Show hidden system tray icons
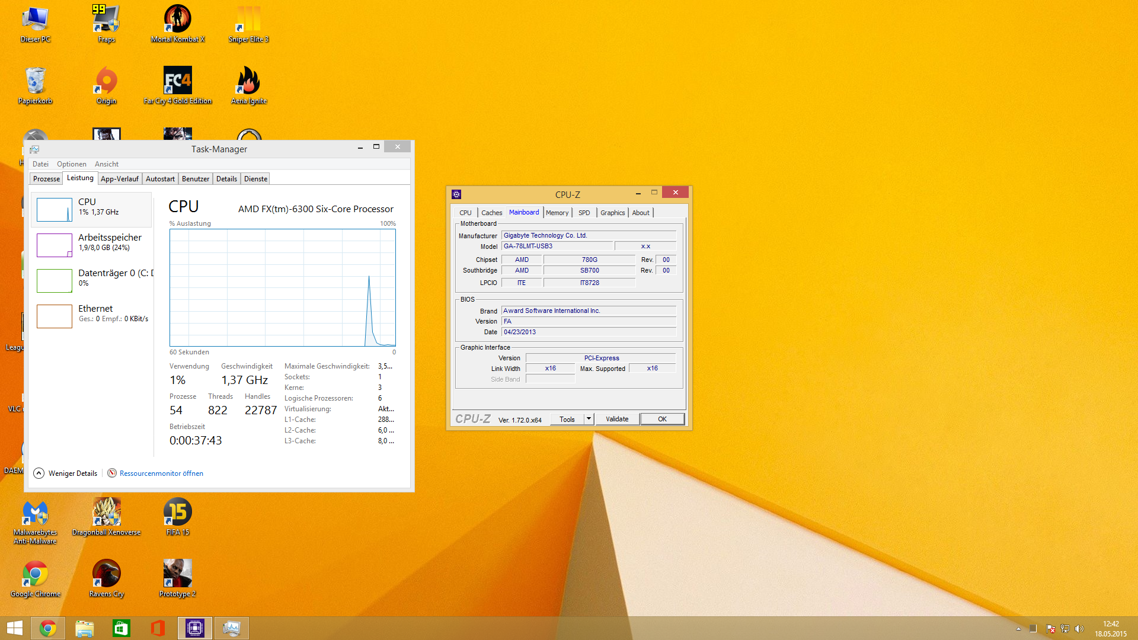Image resolution: width=1138 pixels, height=640 pixels. (x=1018, y=628)
